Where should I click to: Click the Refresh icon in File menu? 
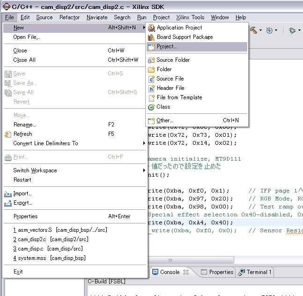tap(8, 134)
